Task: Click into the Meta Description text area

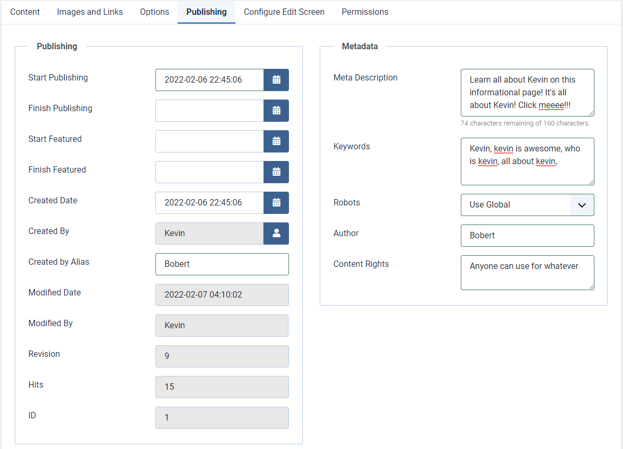Action: pyautogui.click(x=527, y=93)
